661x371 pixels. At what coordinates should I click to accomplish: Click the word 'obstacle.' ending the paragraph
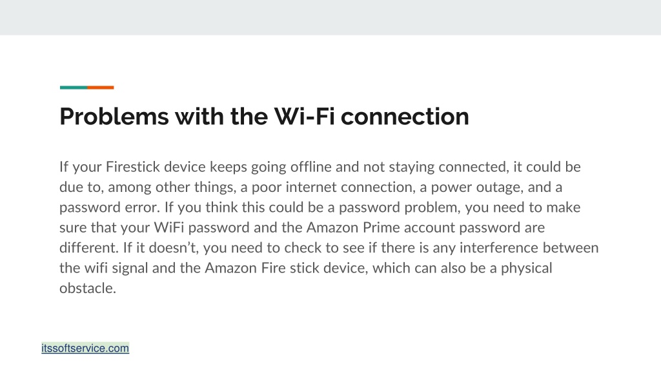tap(88, 289)
